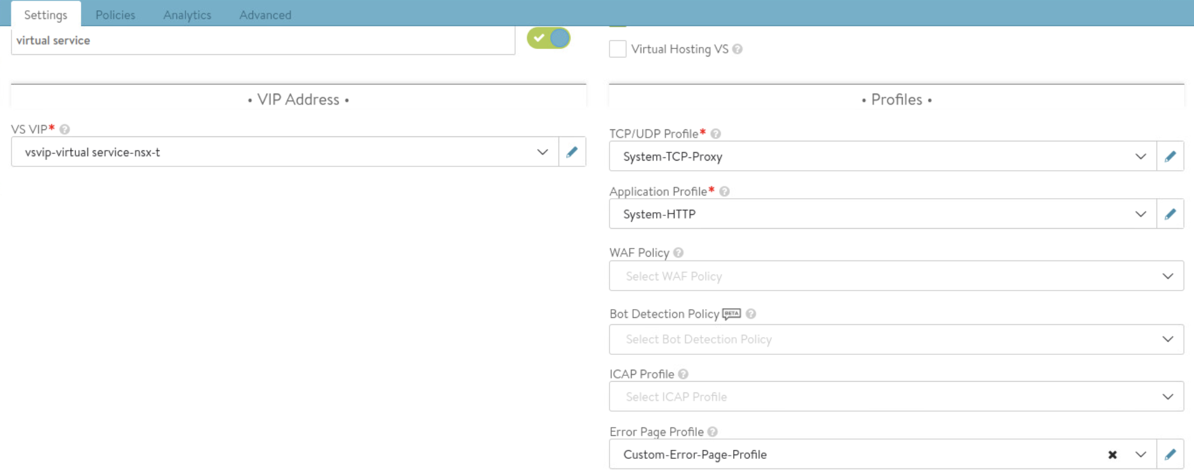Screen dimensions: 1194x476
Task: Open the Analytics tab
Action: coord(187,15)
